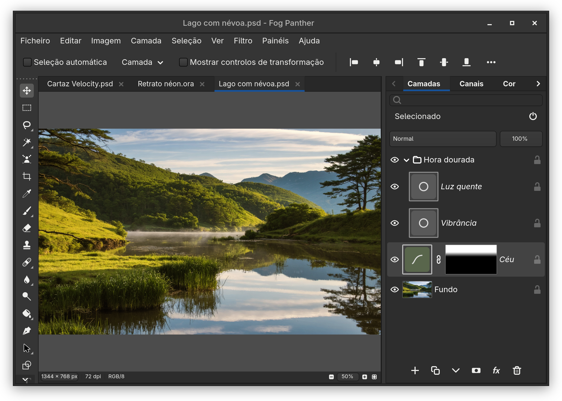
Task: Select the Magic Wand tool
Action: point(27,142)
